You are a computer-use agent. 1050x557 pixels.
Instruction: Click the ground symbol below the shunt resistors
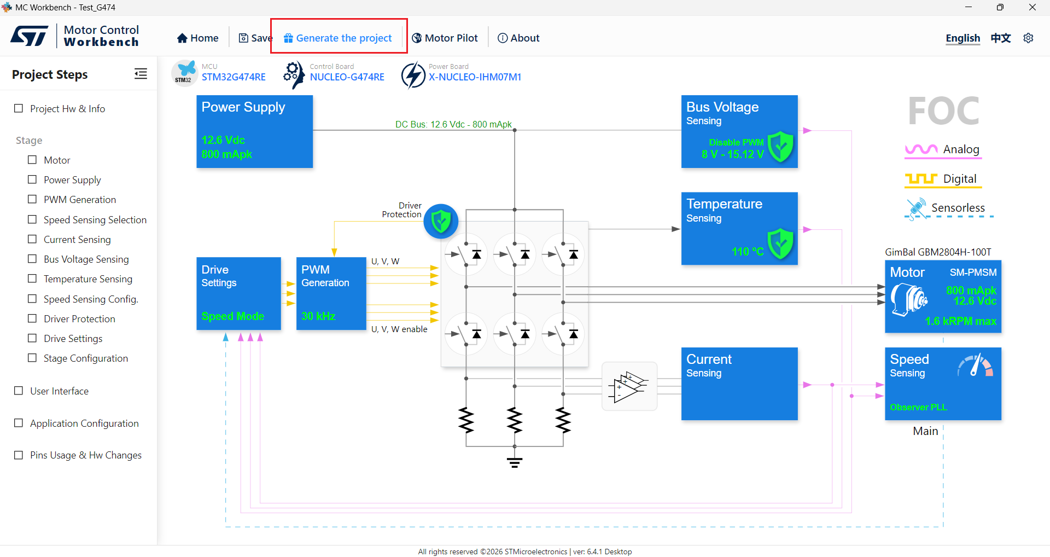pyautogui.click(x=514, y=462)
